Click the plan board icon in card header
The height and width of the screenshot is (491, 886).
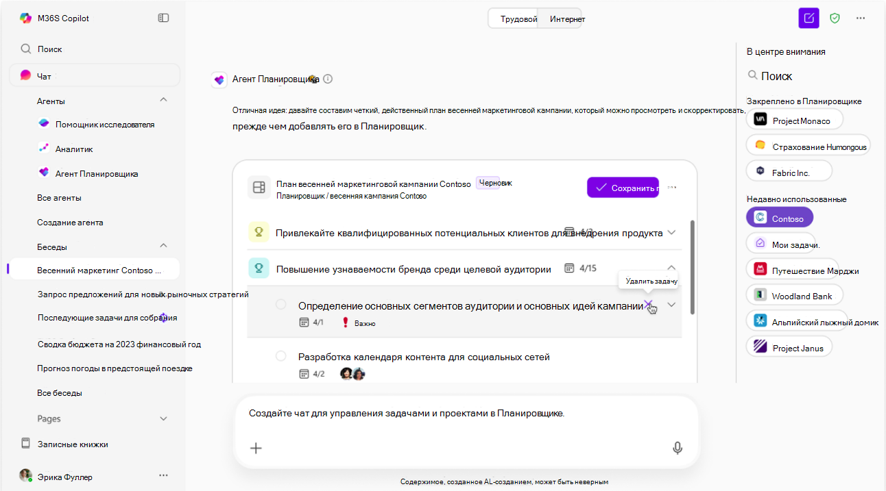[x=259, y=188]
